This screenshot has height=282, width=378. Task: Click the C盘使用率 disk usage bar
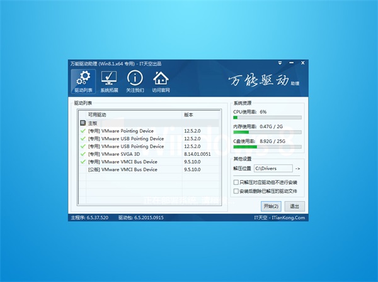point(267,147)
